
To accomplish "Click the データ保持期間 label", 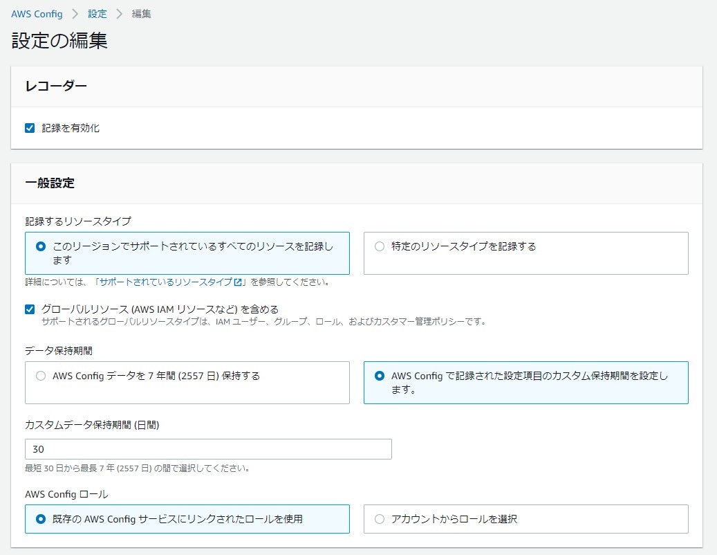I will coord(59,350).
